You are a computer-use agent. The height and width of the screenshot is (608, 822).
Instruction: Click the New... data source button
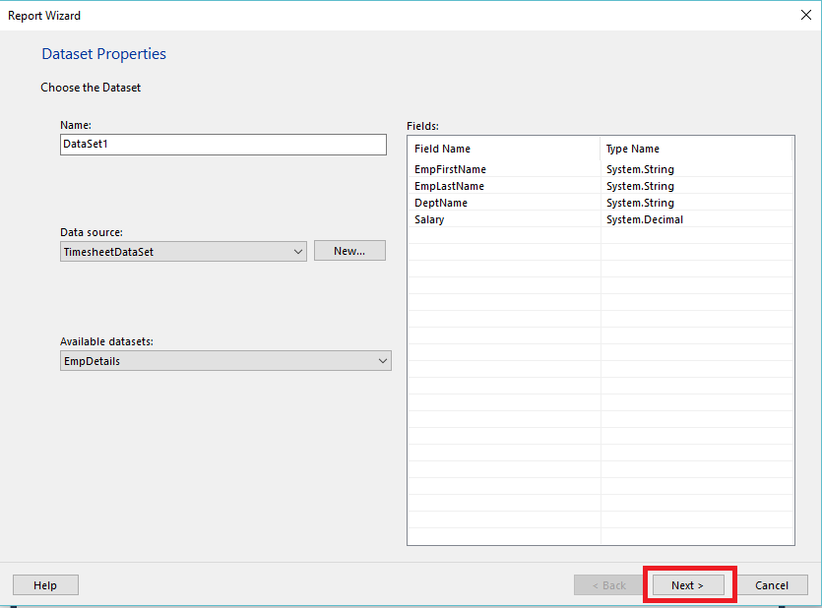[349, 251]
